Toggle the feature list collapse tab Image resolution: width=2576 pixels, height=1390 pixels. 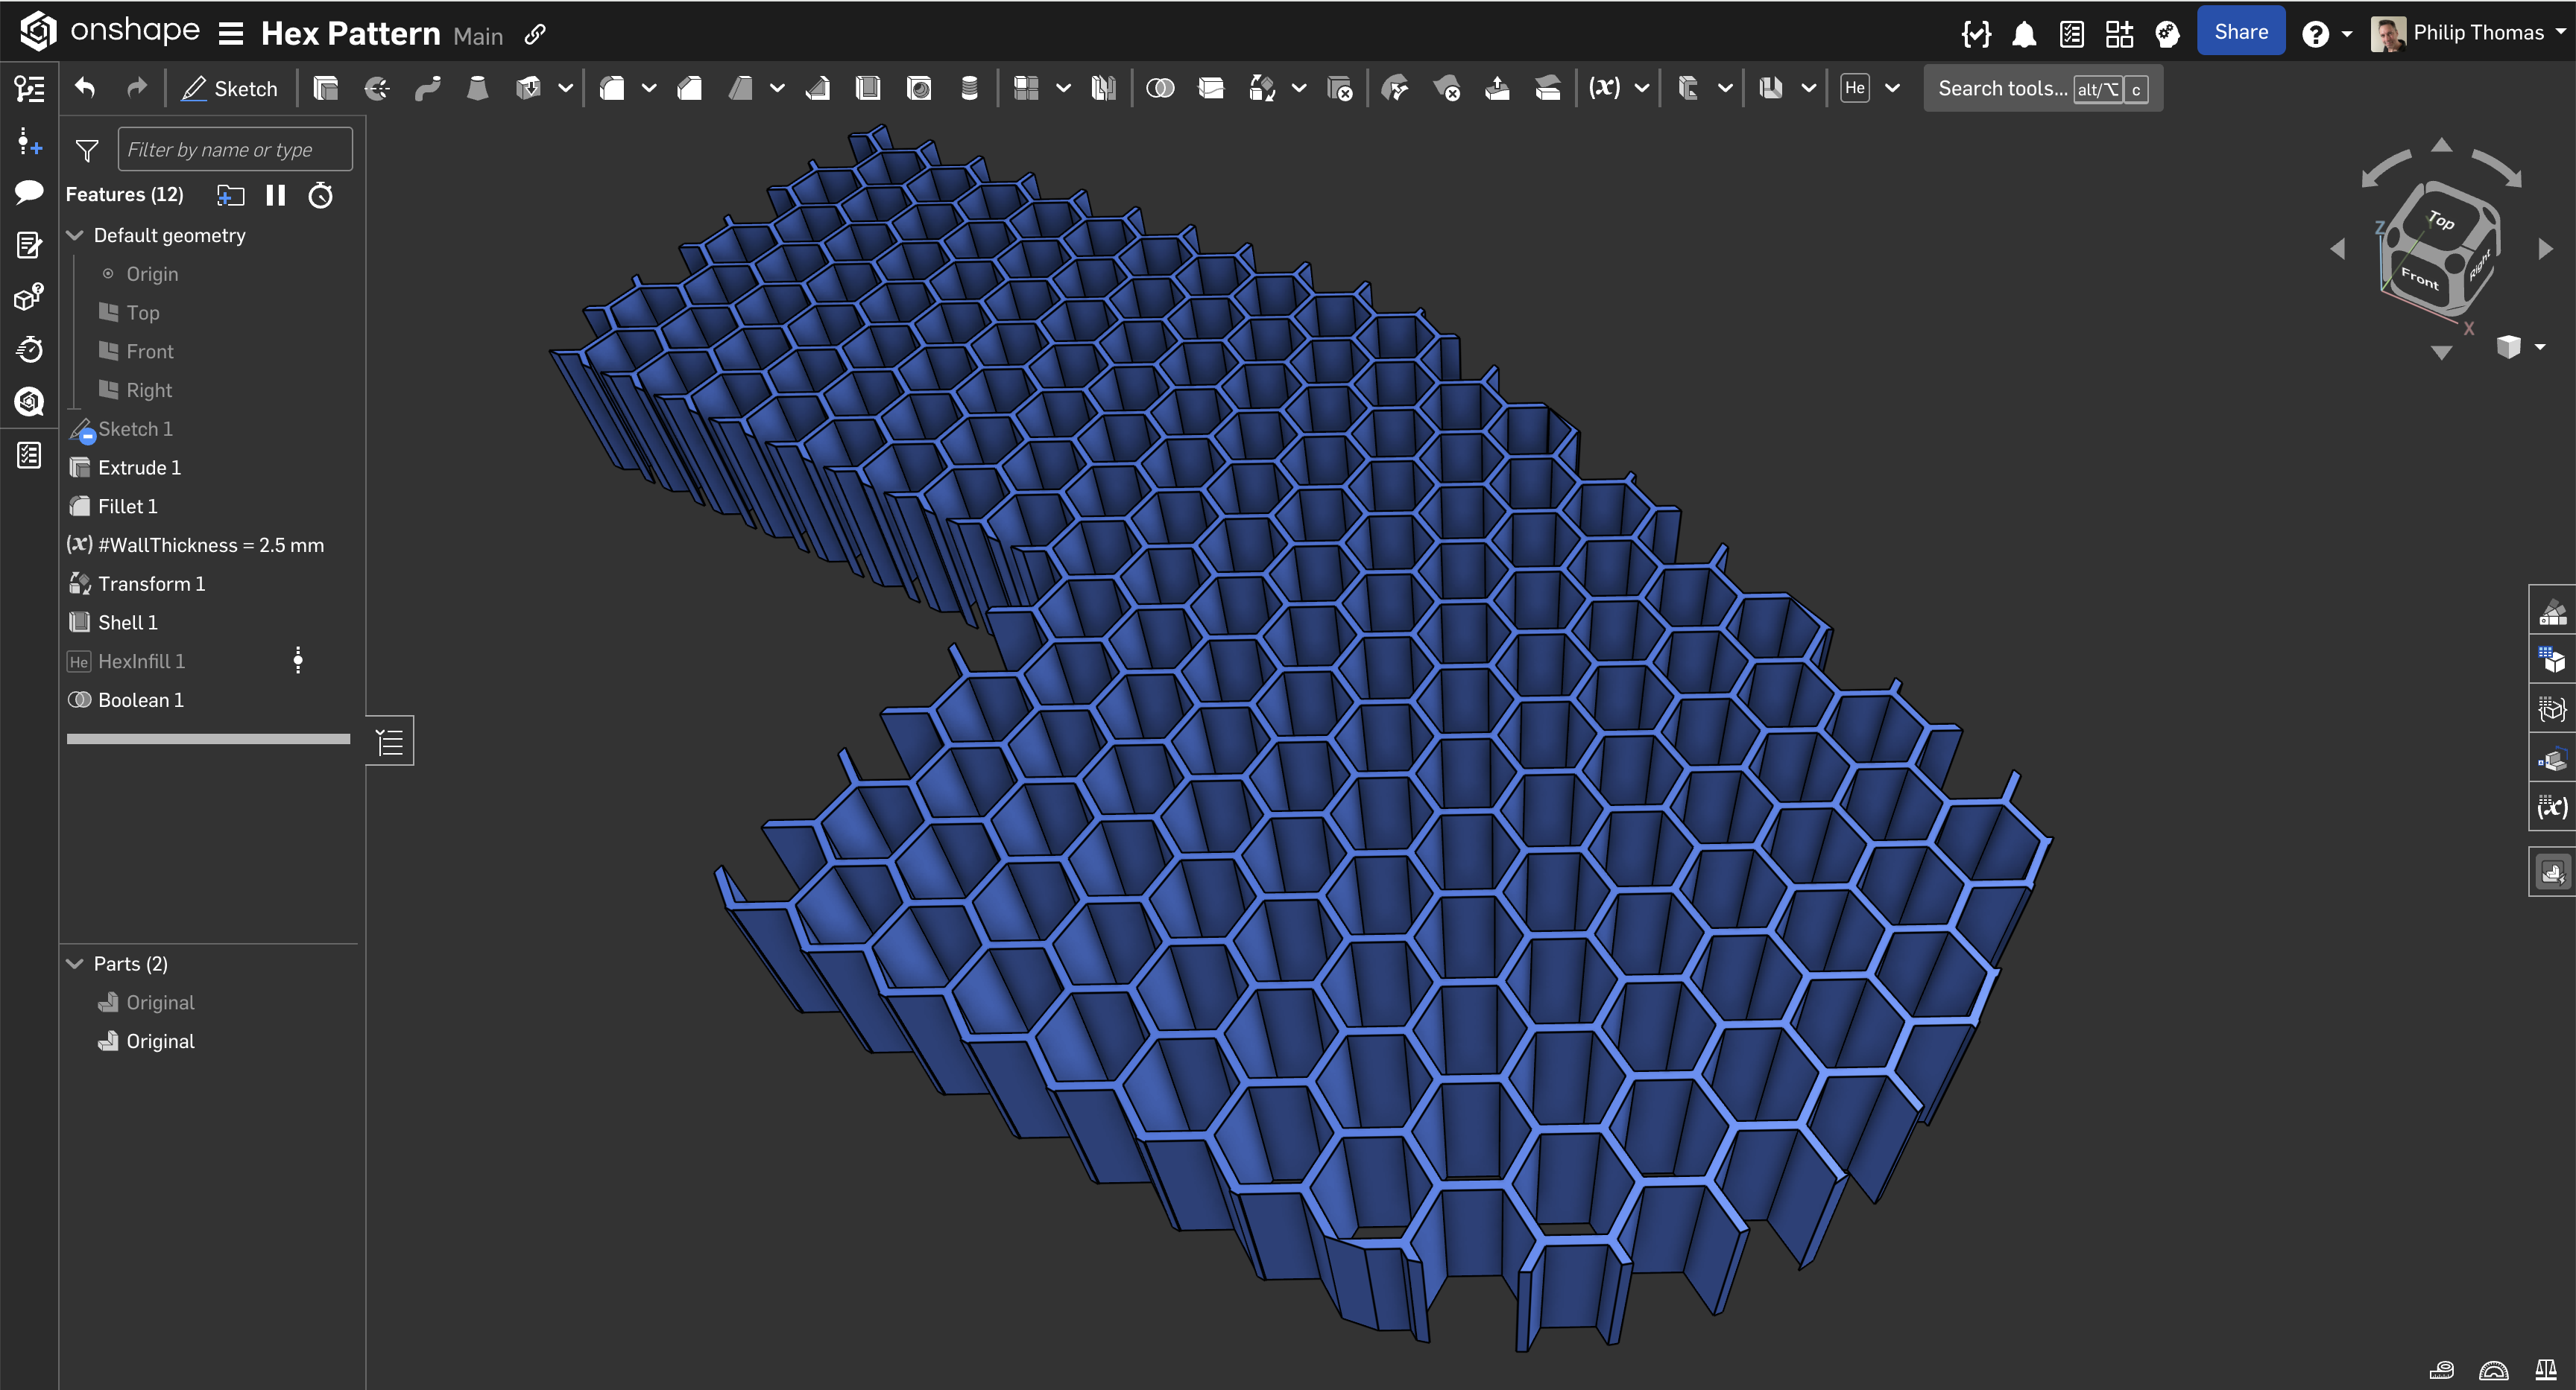[x=390, y=741]
